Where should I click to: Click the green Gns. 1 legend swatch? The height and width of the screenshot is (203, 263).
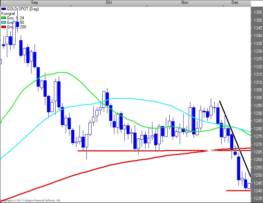coord(3,18)
